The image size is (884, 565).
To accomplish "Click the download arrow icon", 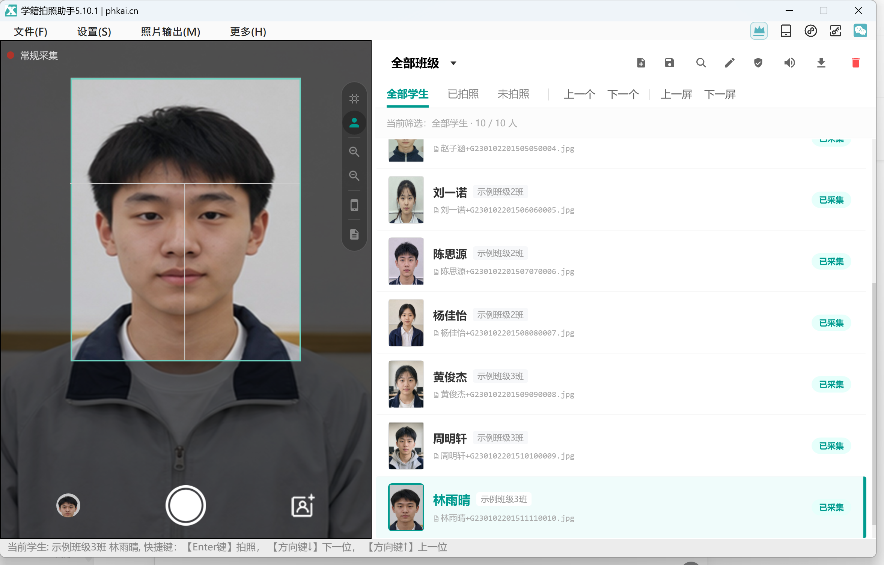I will 821,63.
